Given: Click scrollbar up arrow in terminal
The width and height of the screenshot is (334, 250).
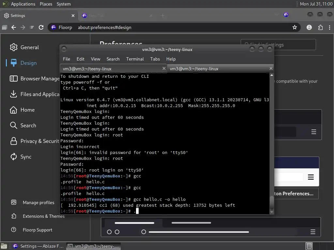Looking at the screenshot, I should pyautogui.click(x=272, y=75).
